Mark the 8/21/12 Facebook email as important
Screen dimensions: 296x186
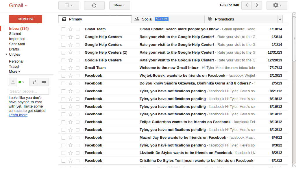tap(78, 91)
